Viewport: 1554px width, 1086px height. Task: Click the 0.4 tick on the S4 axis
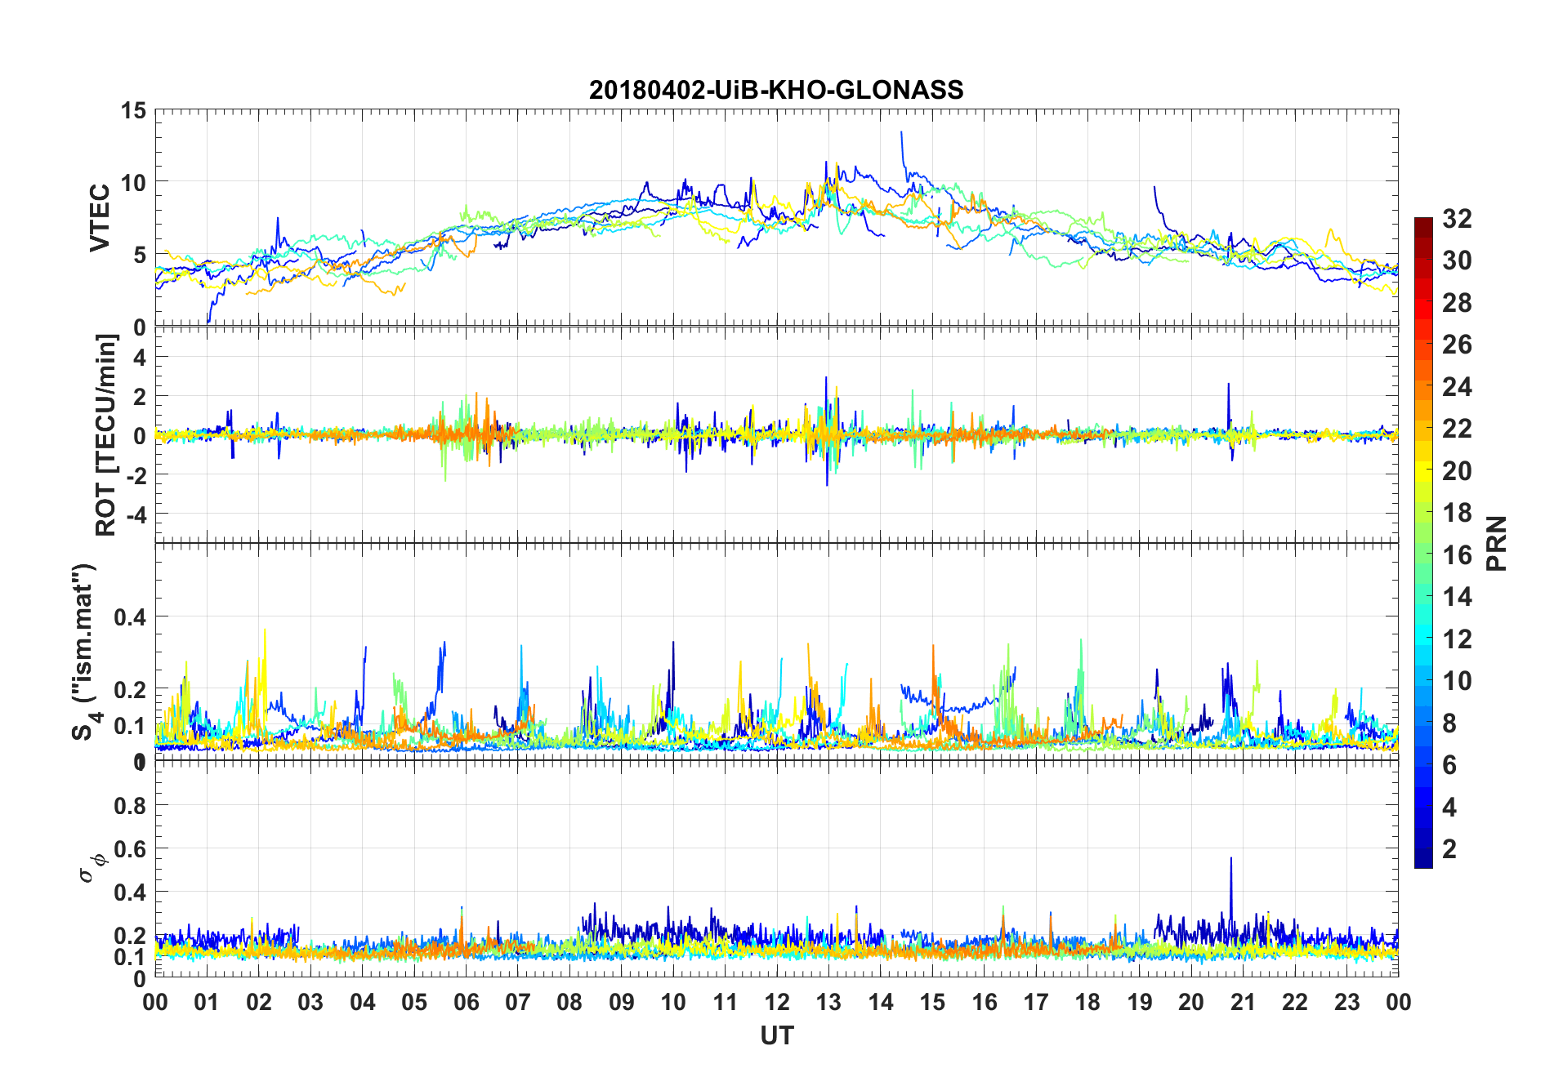[x=131, y=616]
